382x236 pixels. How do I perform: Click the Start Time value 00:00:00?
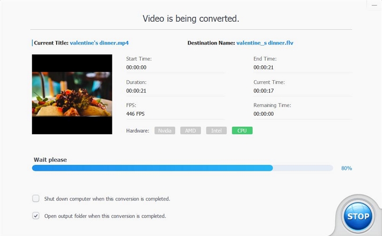pos(136,67)
